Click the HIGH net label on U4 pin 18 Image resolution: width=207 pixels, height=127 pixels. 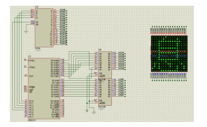[x=122, y=53]
